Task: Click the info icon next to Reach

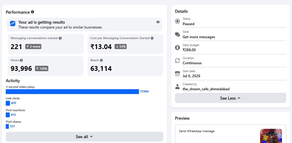Action: point(101,60)
